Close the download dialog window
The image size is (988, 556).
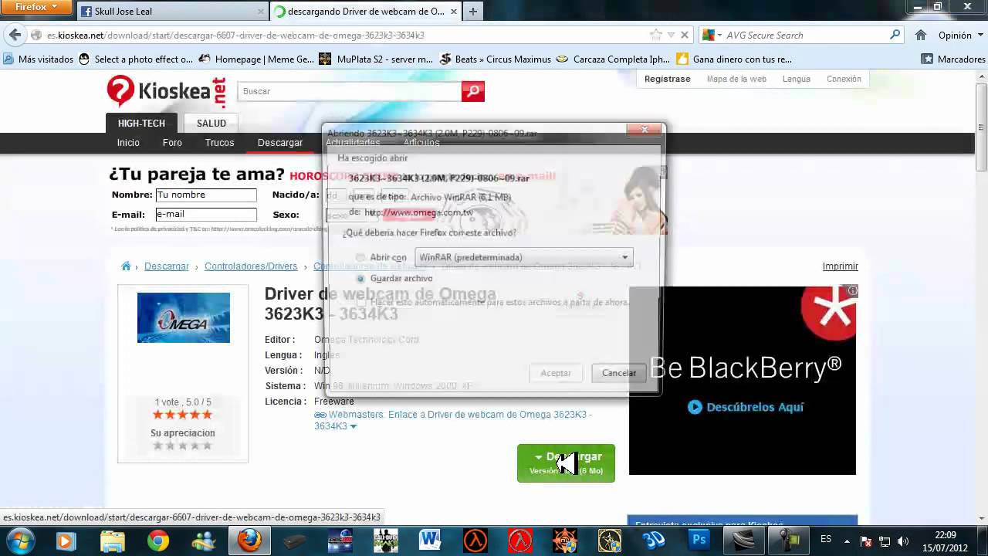tap(645, 130)
